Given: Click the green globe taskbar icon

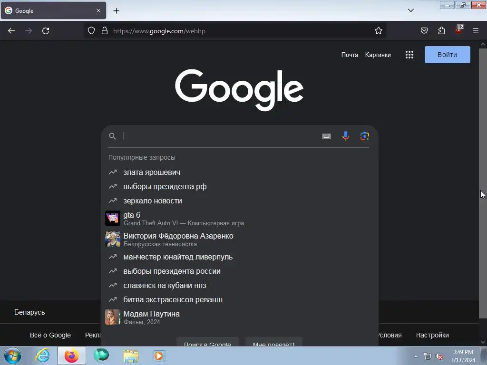Looking at the screenshot, I should (101, 355).
